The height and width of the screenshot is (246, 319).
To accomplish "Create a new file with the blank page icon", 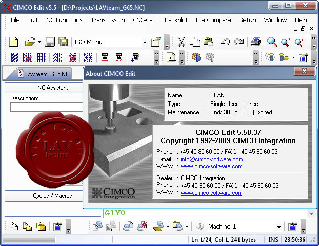I will click(14, 42).
